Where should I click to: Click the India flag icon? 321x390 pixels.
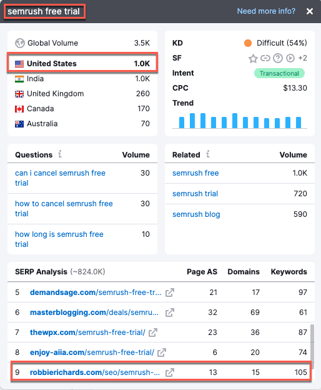coord(19,79)
